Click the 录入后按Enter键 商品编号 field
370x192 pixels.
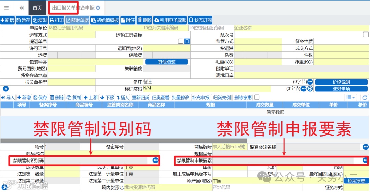(x=230, y=147)
